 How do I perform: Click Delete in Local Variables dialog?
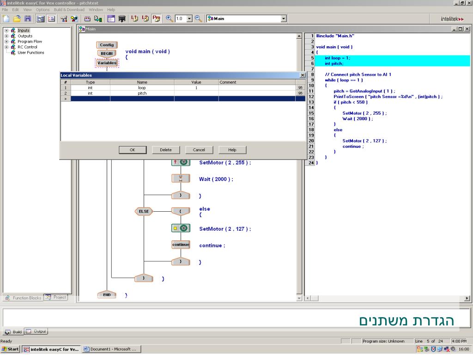point(166,150)
